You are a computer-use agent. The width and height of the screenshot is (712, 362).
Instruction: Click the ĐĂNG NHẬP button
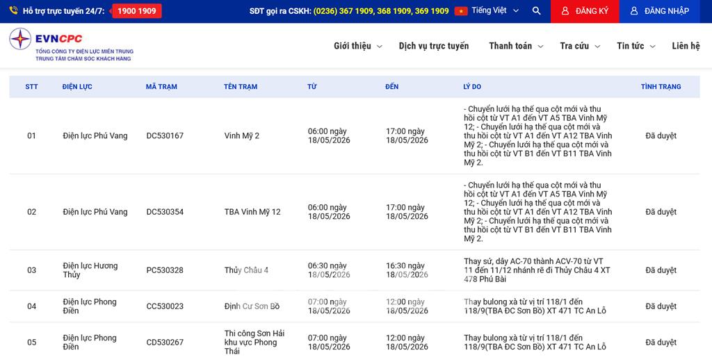[659, 11]
